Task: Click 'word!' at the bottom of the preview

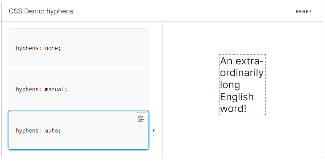Action: pos(233,109)
